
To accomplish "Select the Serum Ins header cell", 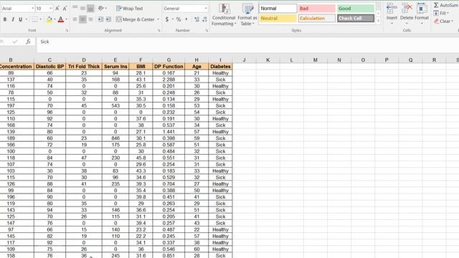I will click(x=115, y=67).
